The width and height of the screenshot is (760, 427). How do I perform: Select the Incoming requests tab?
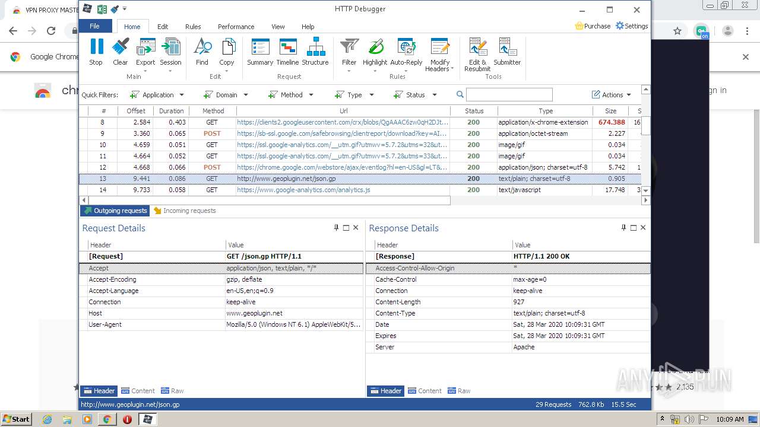[185, 211]
